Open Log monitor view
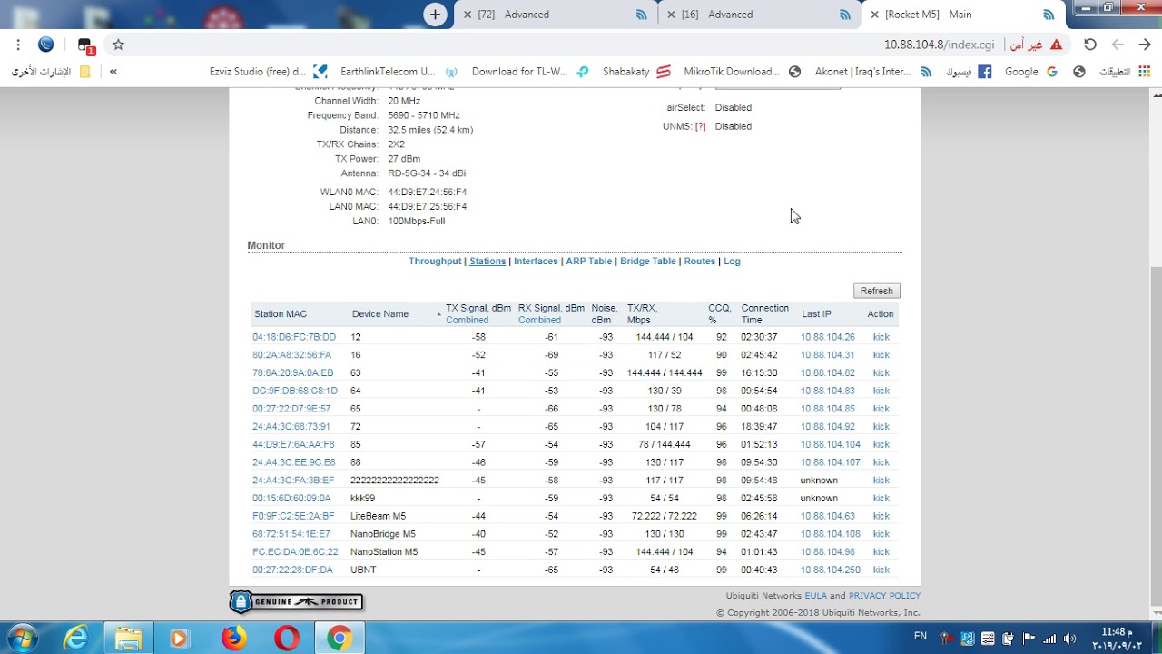The width and height of the screenshot is (1162, 654). pyautogui.click(x=732, y=261)
